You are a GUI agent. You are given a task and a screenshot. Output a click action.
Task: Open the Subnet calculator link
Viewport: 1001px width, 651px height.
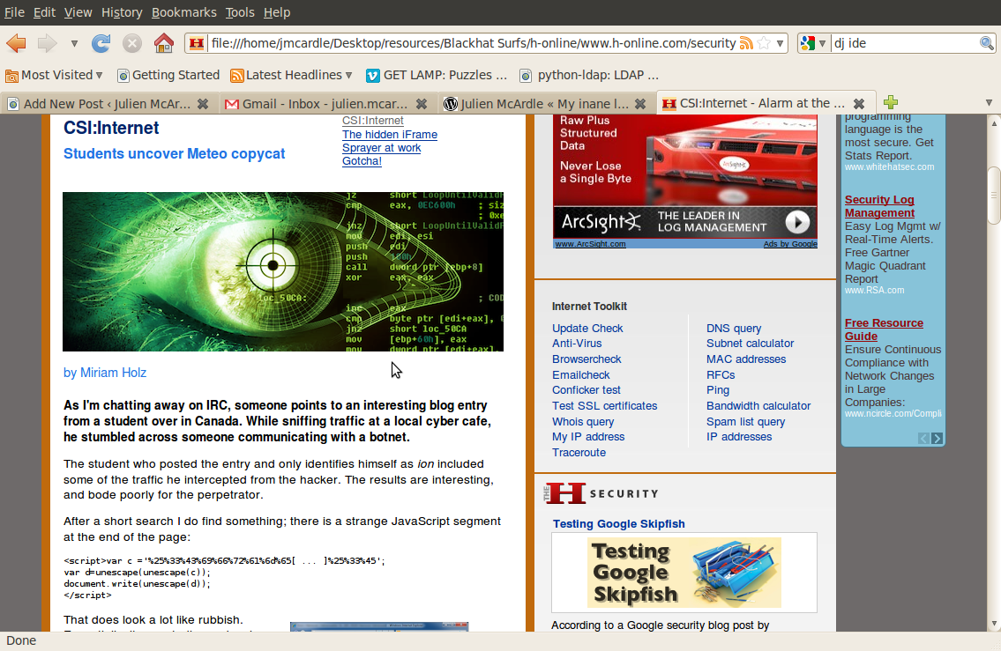coord(751,343)
